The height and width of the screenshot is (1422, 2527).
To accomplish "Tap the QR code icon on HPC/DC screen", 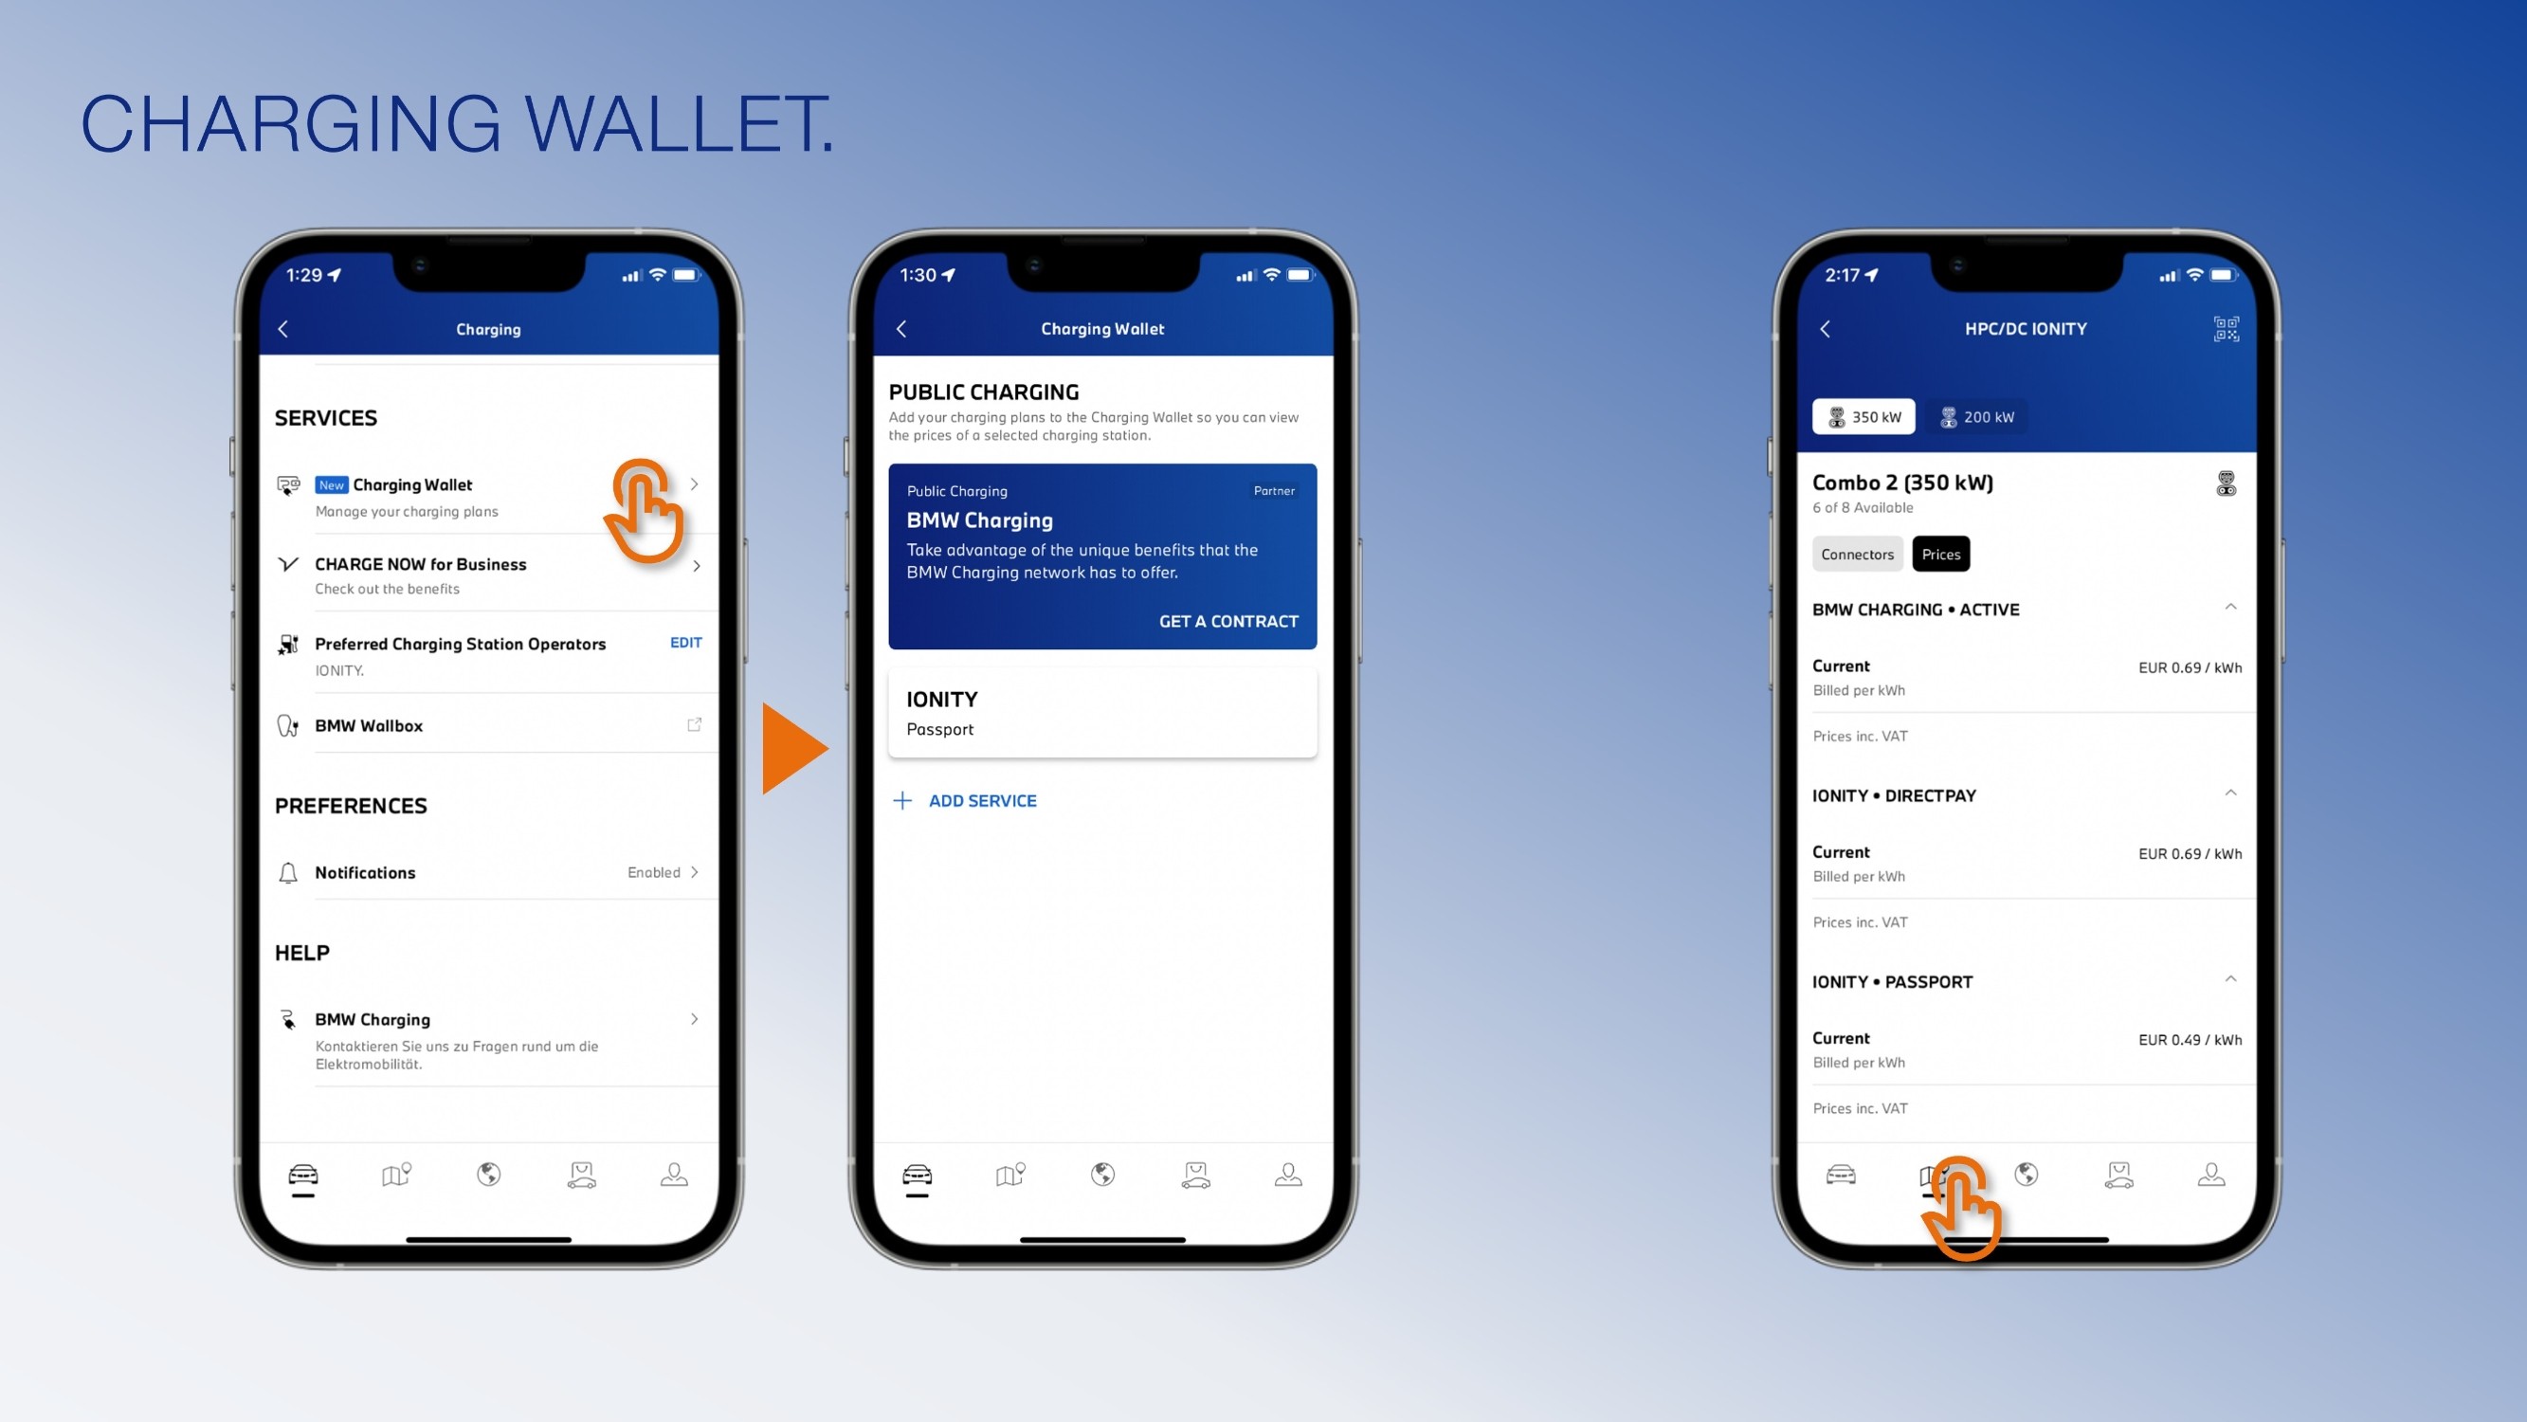I will tap(2227, 328).
